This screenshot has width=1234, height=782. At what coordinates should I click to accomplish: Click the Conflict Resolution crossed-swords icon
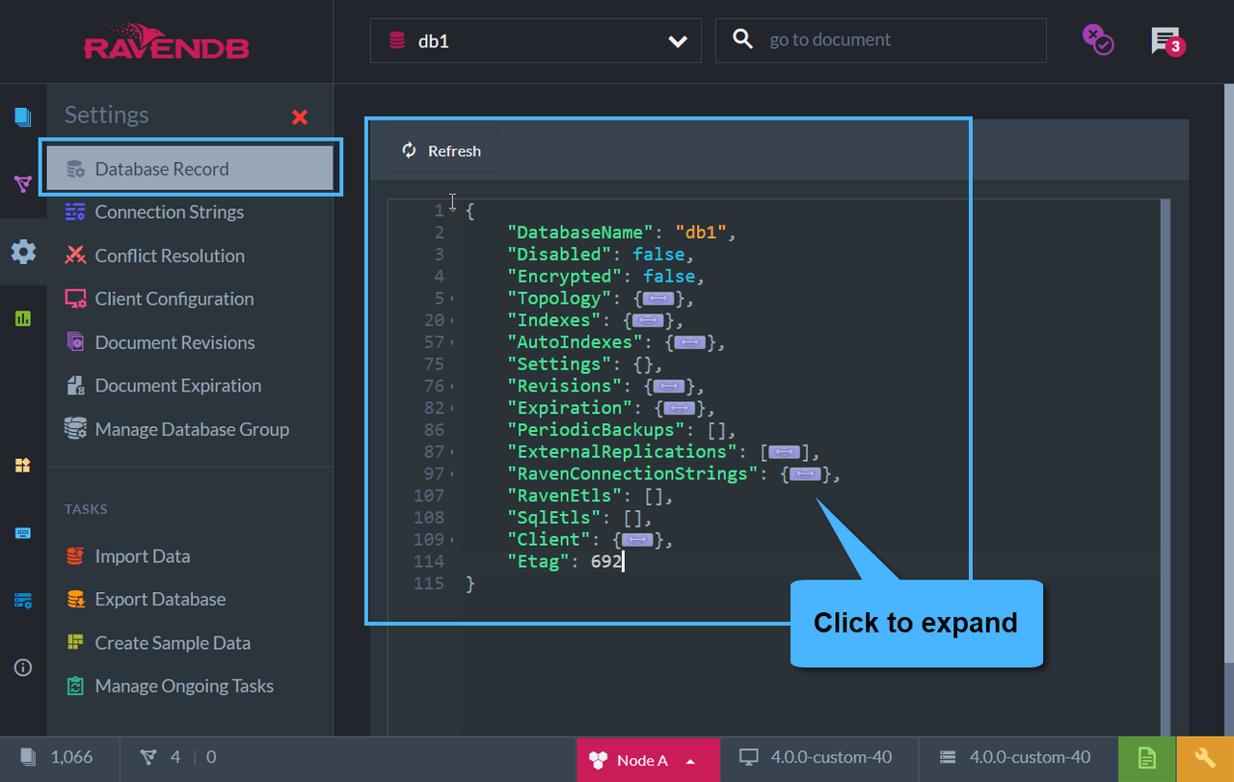pos(75,256)
